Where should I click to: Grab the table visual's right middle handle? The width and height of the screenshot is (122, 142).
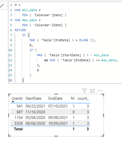(104, 115)
